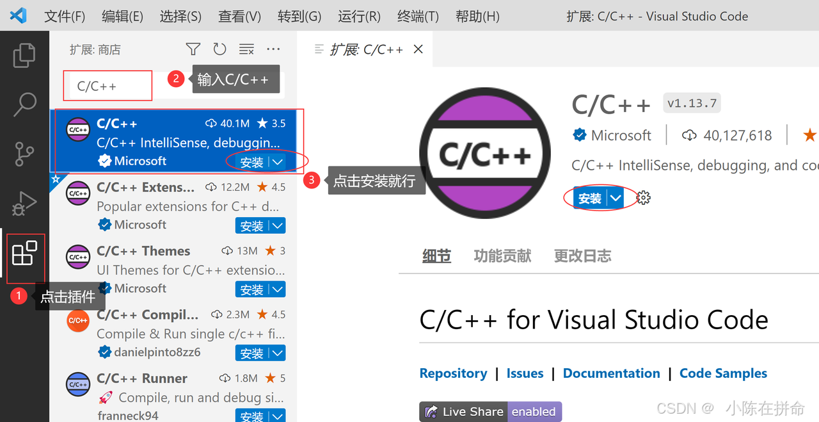The width and height of the screenshot is (819, 422).
Task: Switch to the 更改日志 tab
Action: (582, 256)
